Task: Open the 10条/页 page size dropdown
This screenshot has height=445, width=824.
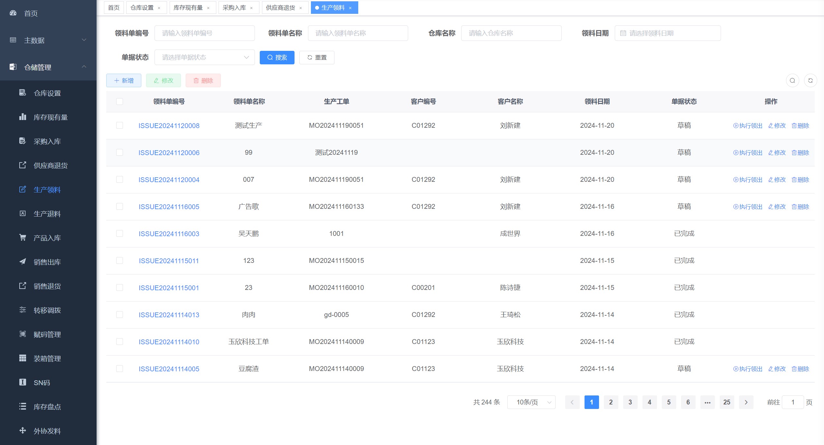Action: pyautogui.click(x=531, y=402)
